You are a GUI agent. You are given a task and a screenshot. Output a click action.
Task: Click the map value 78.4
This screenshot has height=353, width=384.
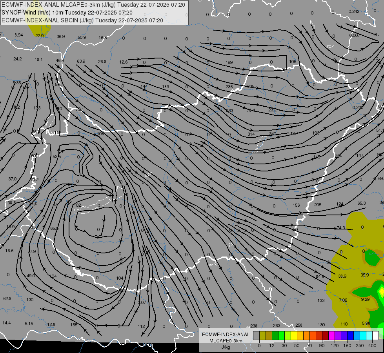[x=251, y=110]
